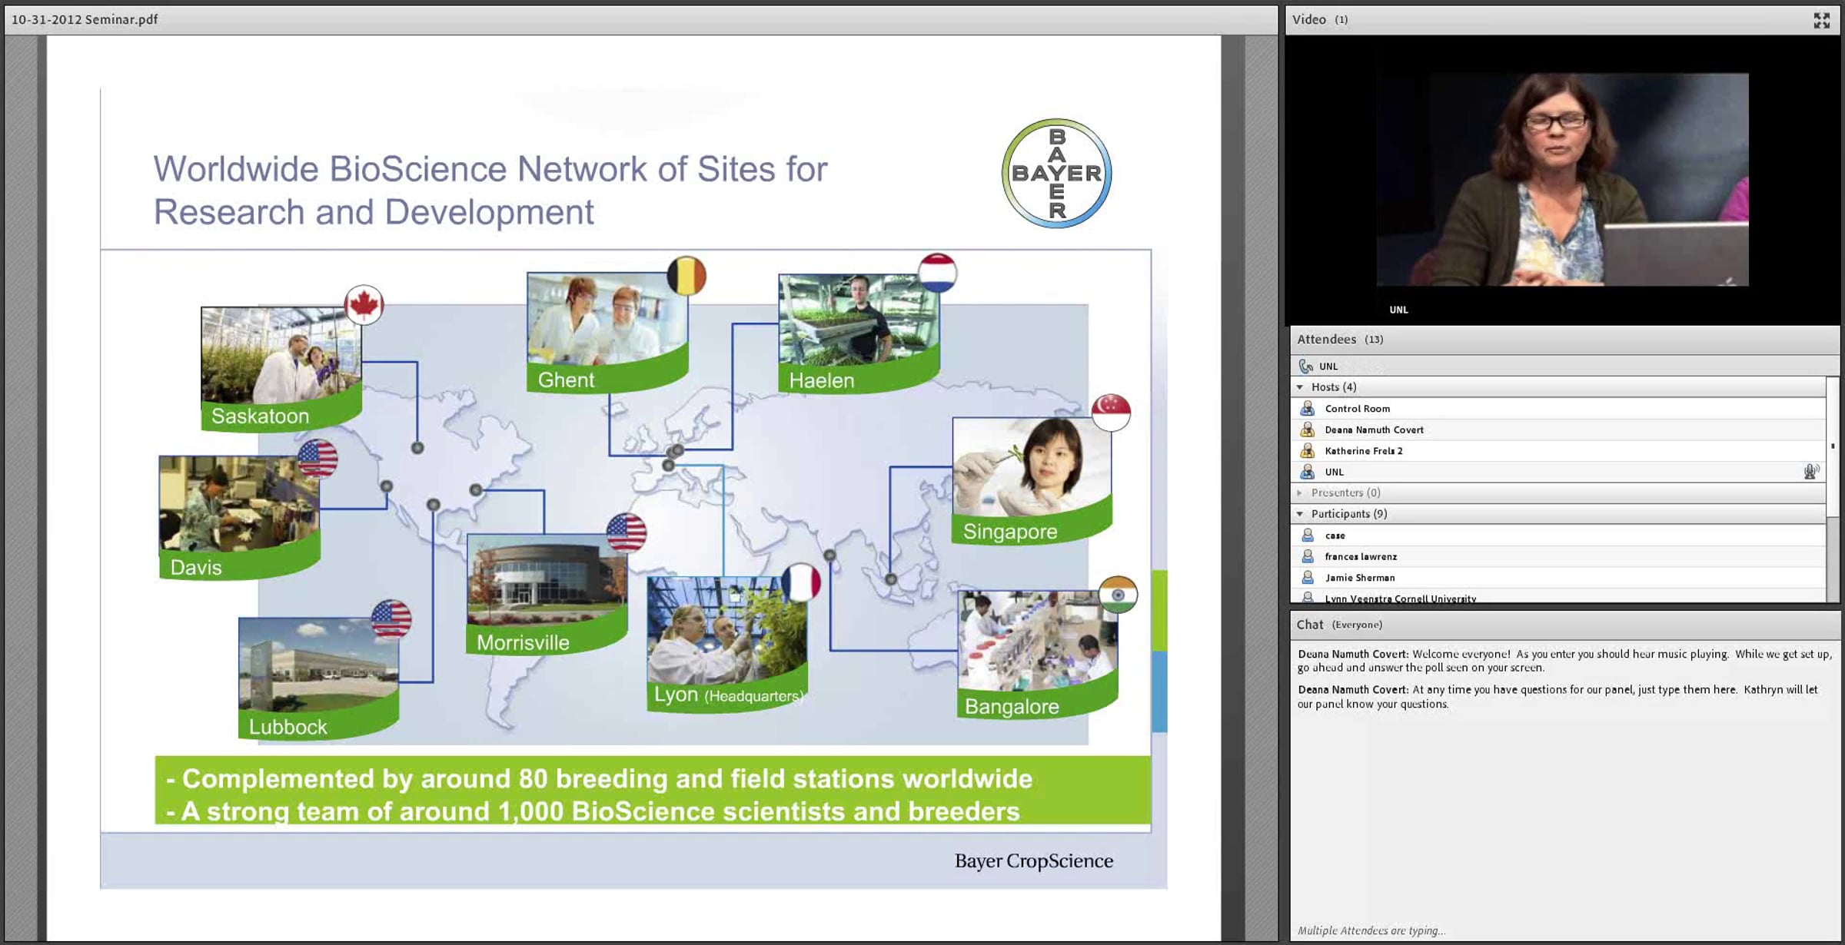Click the Singapore flag badge
This screenshot has height=945, width=1845.
pyautogui.click(x=1111, y=412)
